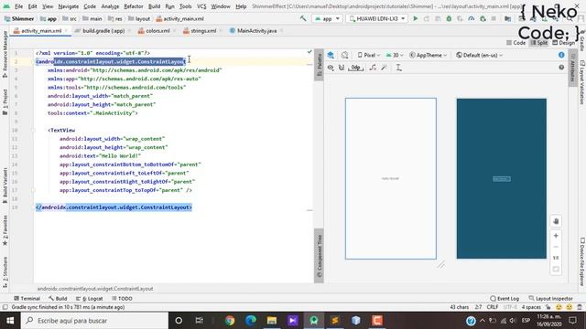The width and height of the screenshot is (586, 329).
Task: Click the CRLF line separator in status bar
Action: (x=493, y=307)
